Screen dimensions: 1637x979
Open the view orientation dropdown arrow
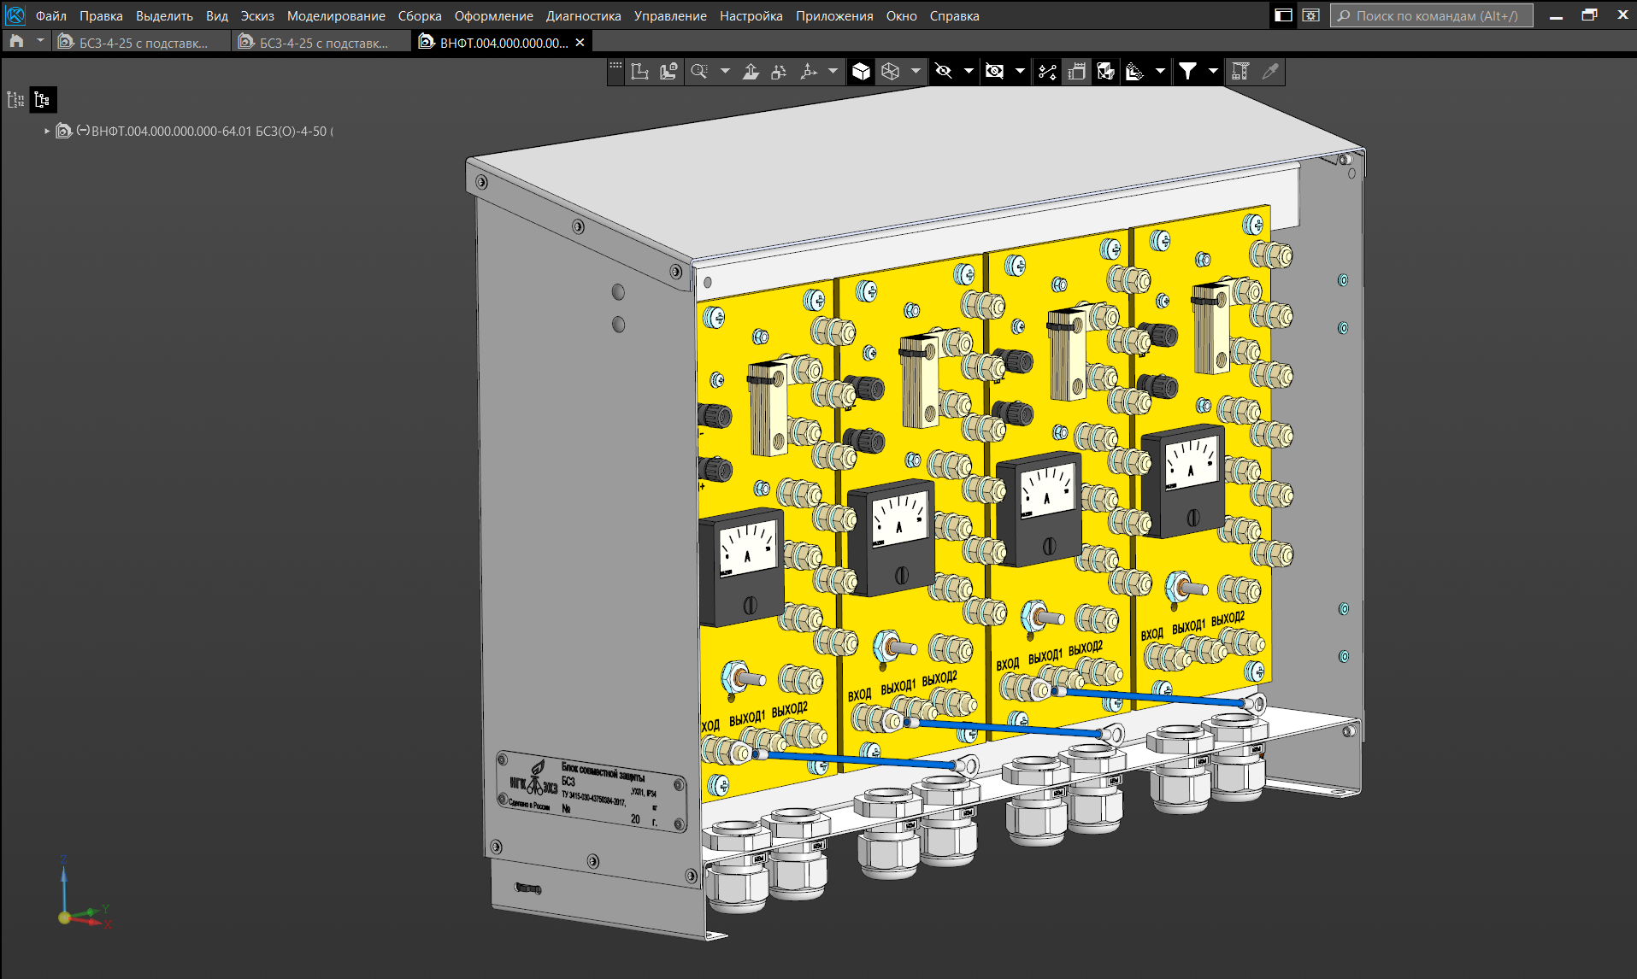tap(833, 72)
